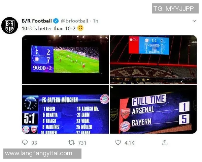
Task: Click the 731 retweets count
Action: point(82,143)
